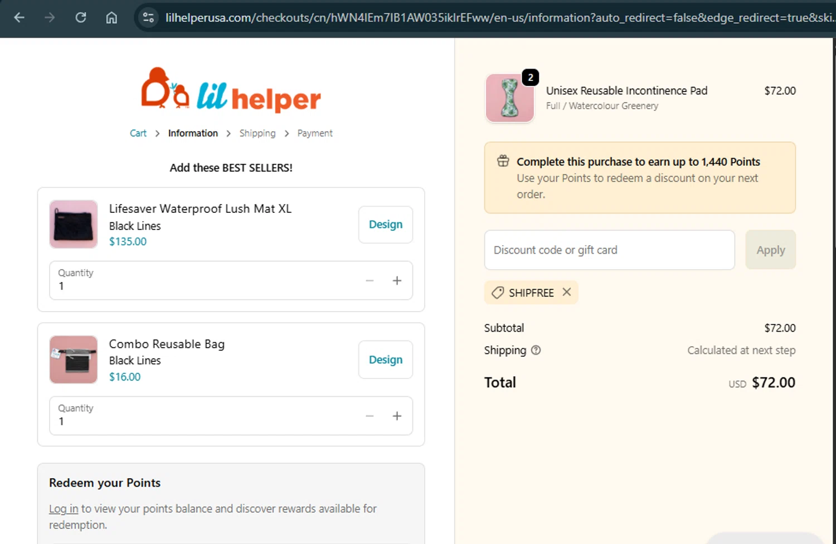Select the Payment breadcrumb step

click(315, 133)
